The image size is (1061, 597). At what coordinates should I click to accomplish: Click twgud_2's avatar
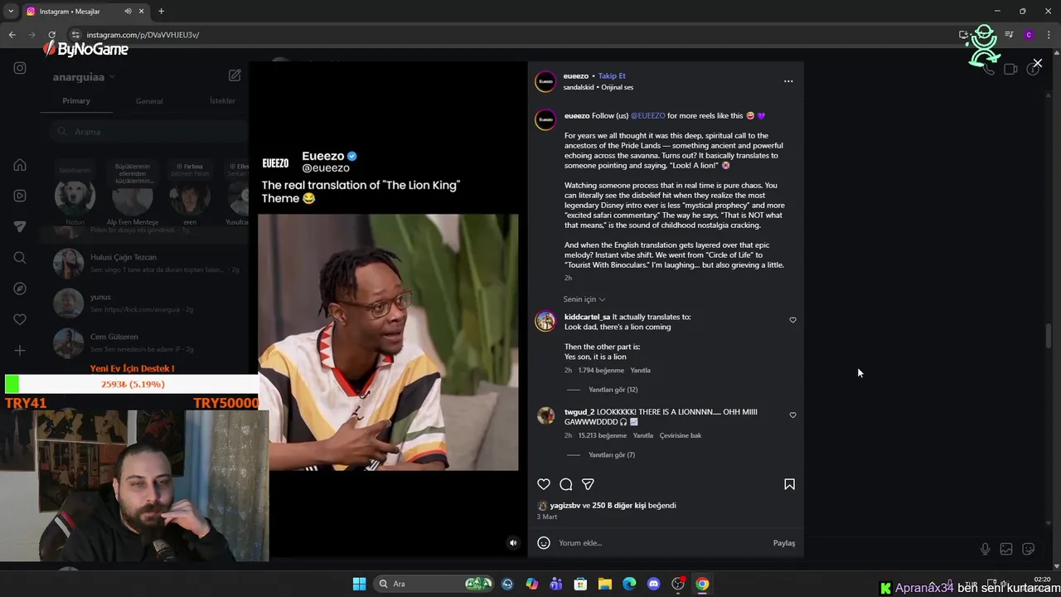(545, 416)
